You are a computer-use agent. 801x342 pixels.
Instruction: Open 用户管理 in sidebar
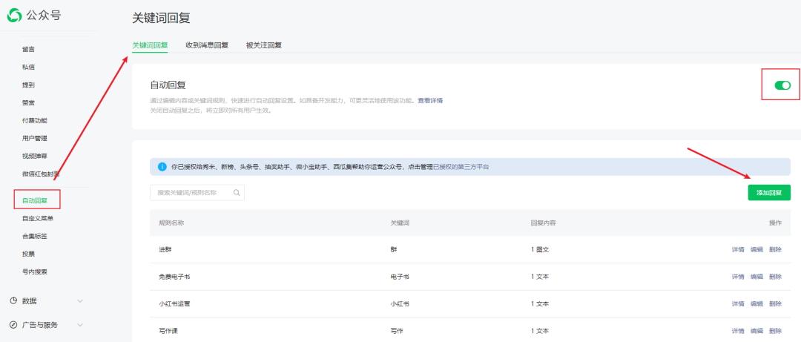coord(35,139)
